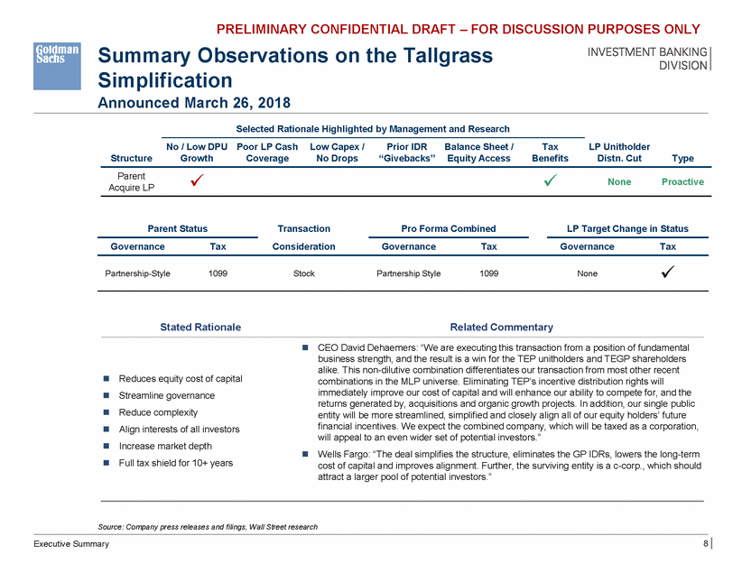Click the Prior IDR "Givebacks" column header

(407, 152)
